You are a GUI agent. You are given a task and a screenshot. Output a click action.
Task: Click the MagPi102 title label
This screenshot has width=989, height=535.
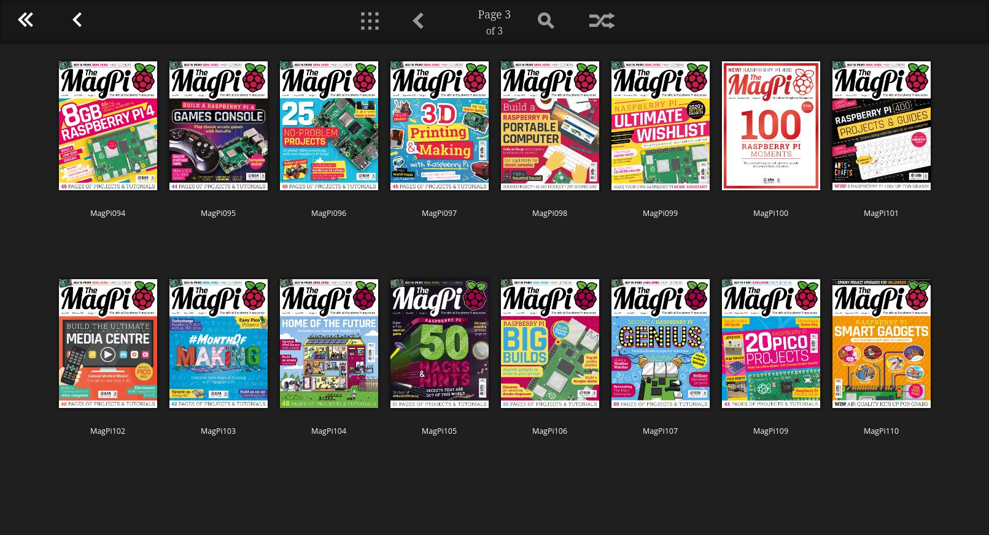[x=108, y=431]
